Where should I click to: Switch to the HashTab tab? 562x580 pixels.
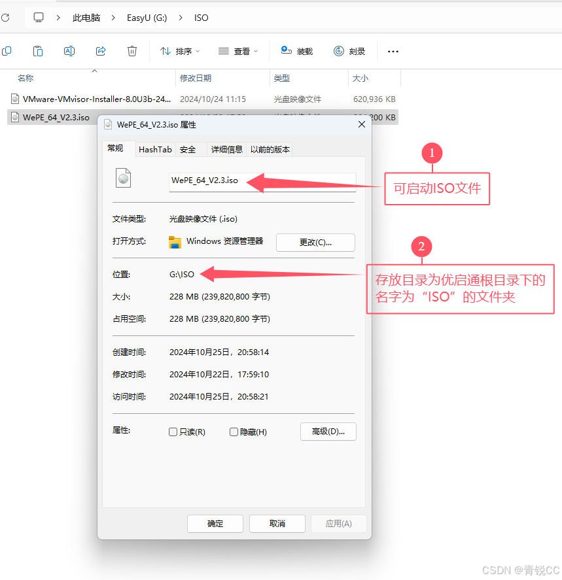pos(155,150)
